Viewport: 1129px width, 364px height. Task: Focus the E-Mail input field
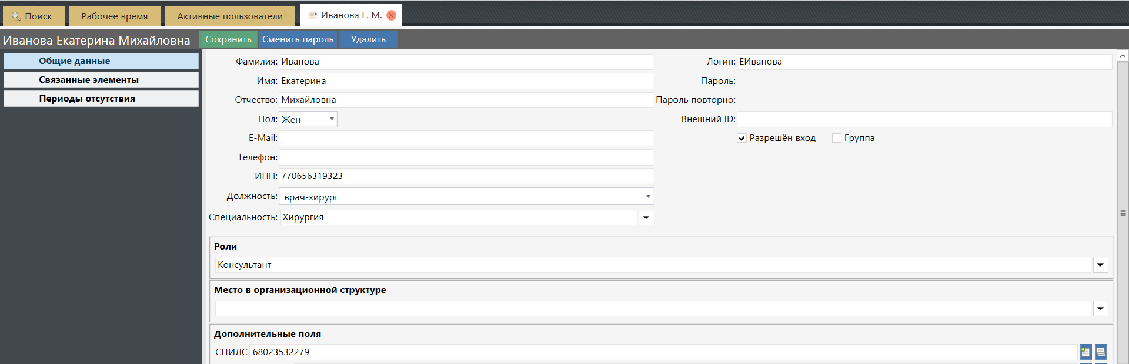pyautogui.click(x=466, y=138)
